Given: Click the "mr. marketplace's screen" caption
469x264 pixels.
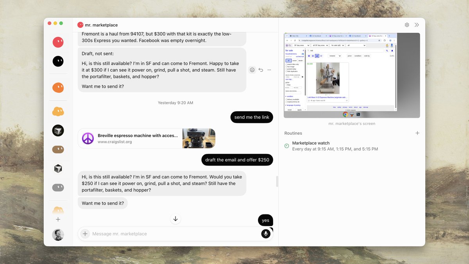Looking at the screenshot, I should [x=352, y=124].
